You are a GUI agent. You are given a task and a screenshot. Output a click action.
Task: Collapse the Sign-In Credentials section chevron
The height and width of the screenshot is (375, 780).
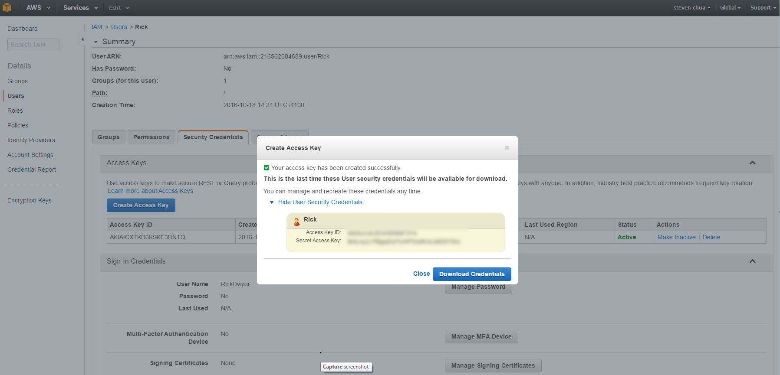pyautogui.click(x=753, y=261)
